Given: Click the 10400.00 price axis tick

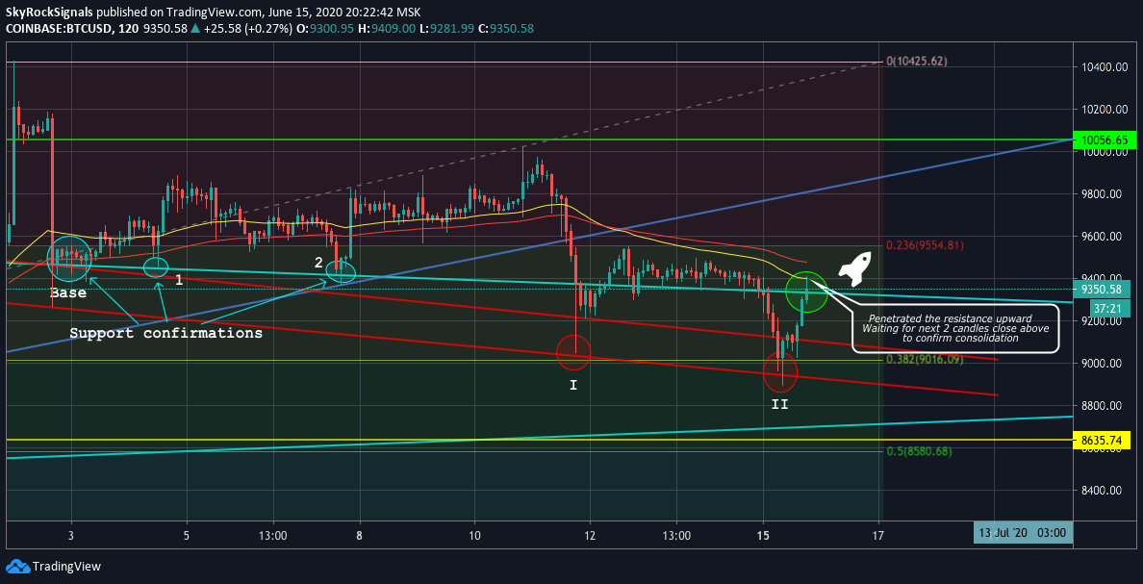Looking at the screenshot, I should (1105, 67).
